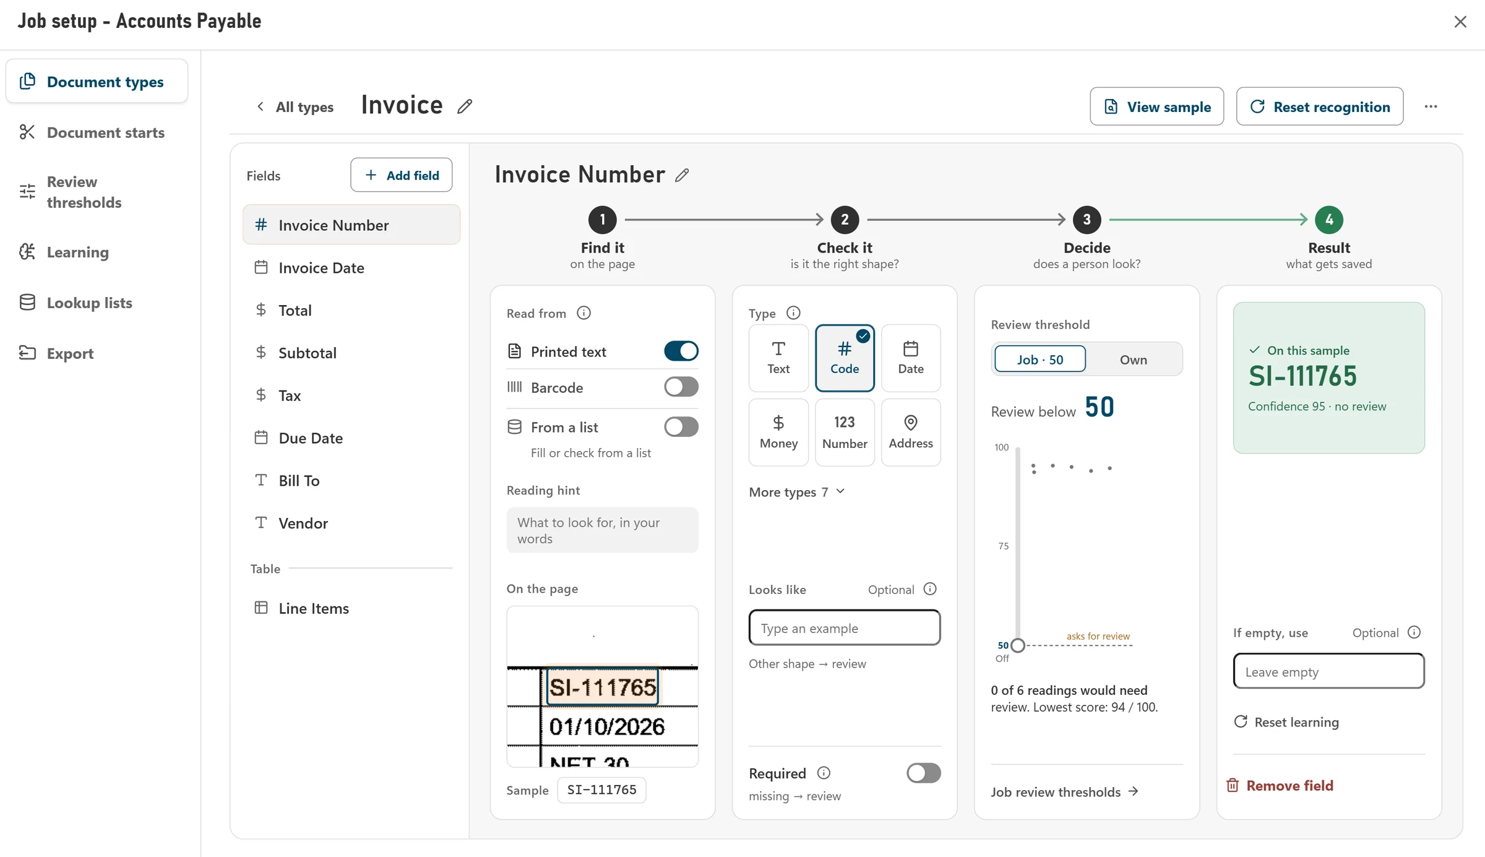
Task: Click the Reset learning icon link
Action: [x=1286, y=722]
